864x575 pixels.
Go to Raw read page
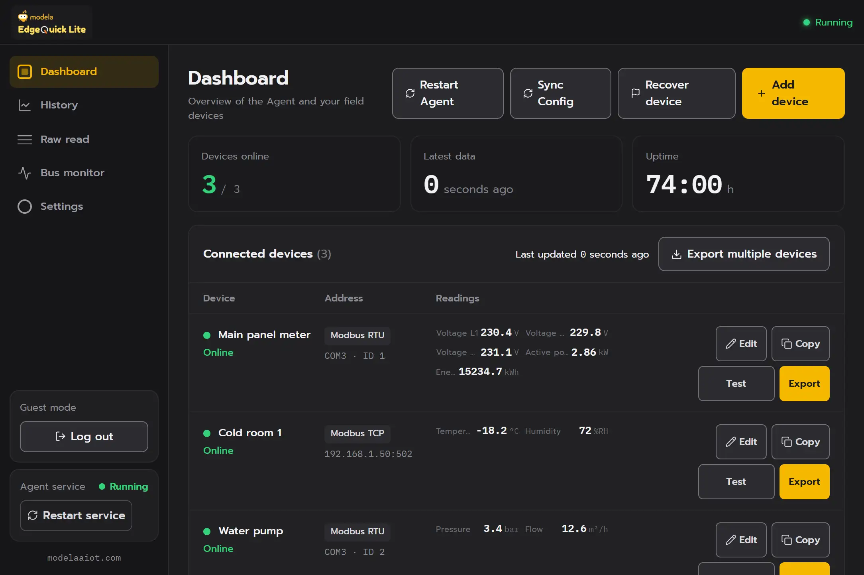click(84, 139)
